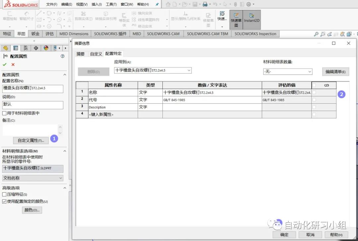Click the Open file icon
Screen dimensions: 358x241
point(185,4)
